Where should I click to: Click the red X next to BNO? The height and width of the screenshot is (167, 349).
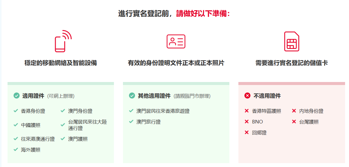coord(247,122)
